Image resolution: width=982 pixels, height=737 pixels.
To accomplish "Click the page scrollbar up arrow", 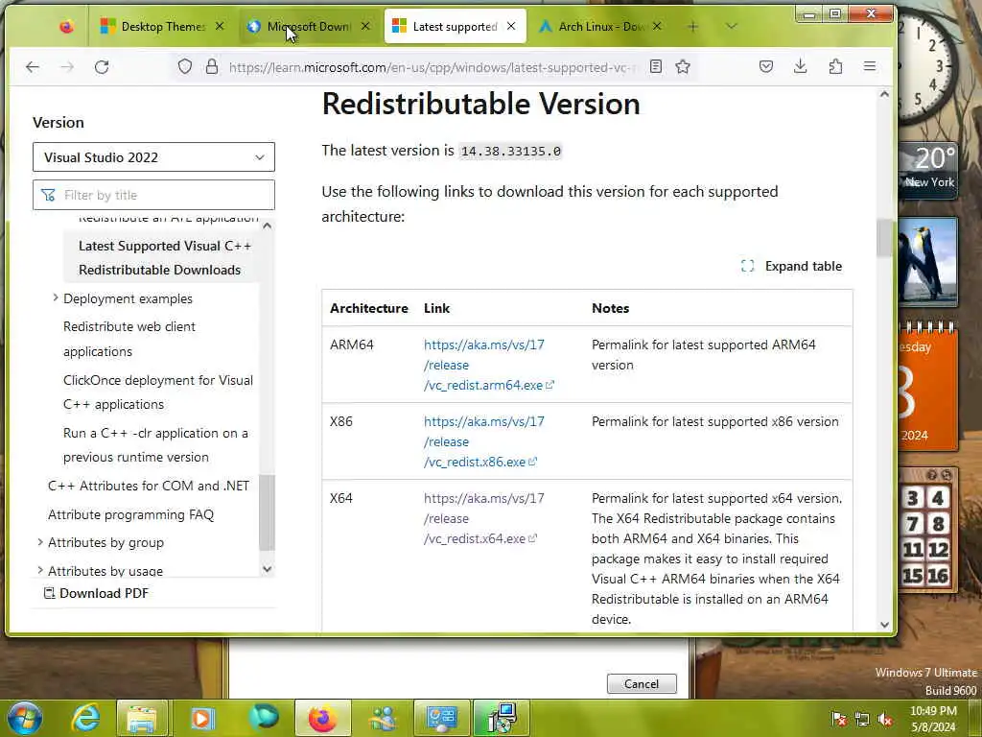I will (884, 94).
